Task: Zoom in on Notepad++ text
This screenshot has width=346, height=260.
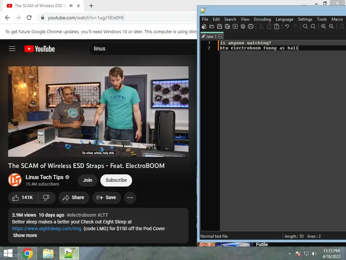Action: [323, 26]
